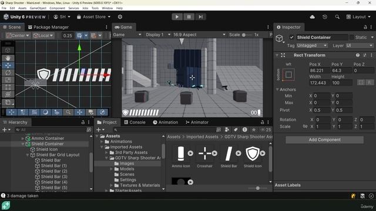Image resolution: width=376 pixels, height=211 pixels.
Task: Switch to the Package Manager tab
Action: 48,27
